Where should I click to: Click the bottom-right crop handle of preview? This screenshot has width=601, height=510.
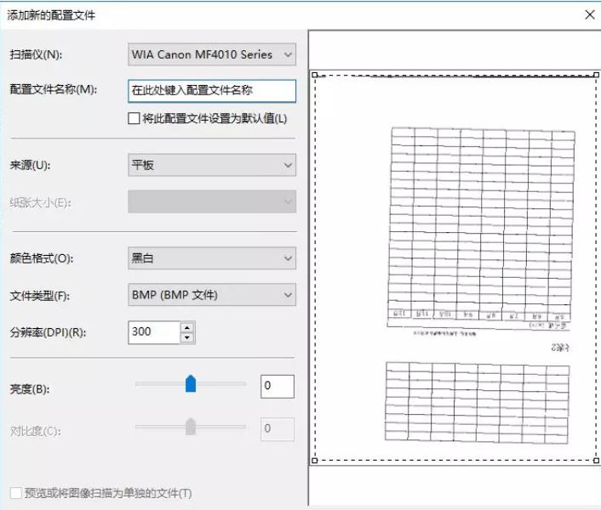[x=597, y=461]
